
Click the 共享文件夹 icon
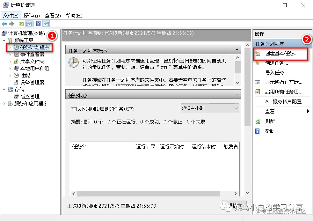point(16,61)
